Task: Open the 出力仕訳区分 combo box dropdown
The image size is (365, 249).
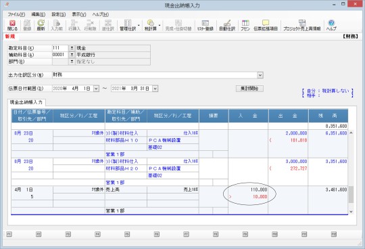Action: tap(260, 75)
